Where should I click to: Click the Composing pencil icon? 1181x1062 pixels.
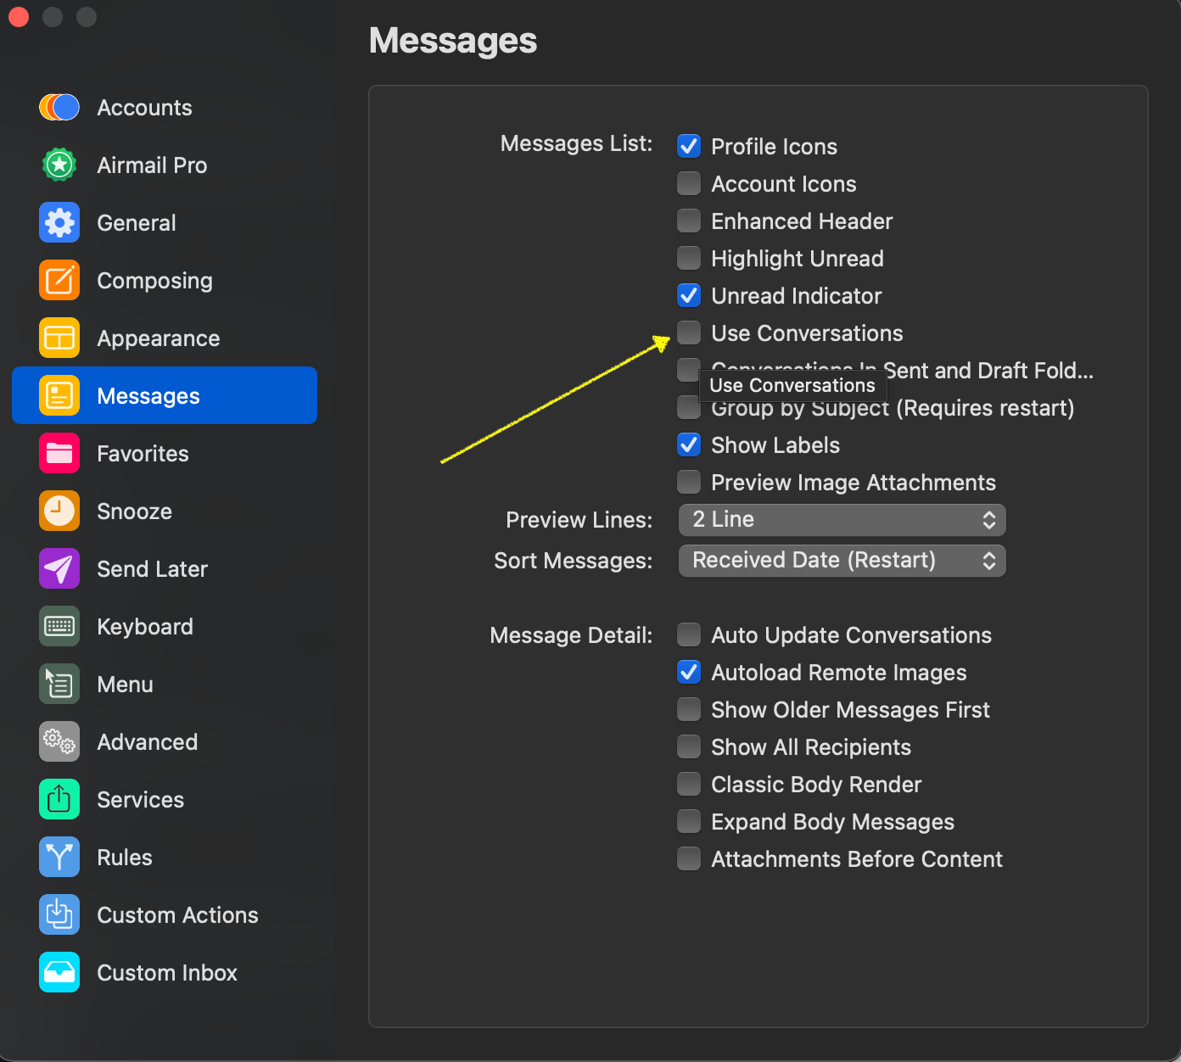pyautogui.click(x=59, y=281)
